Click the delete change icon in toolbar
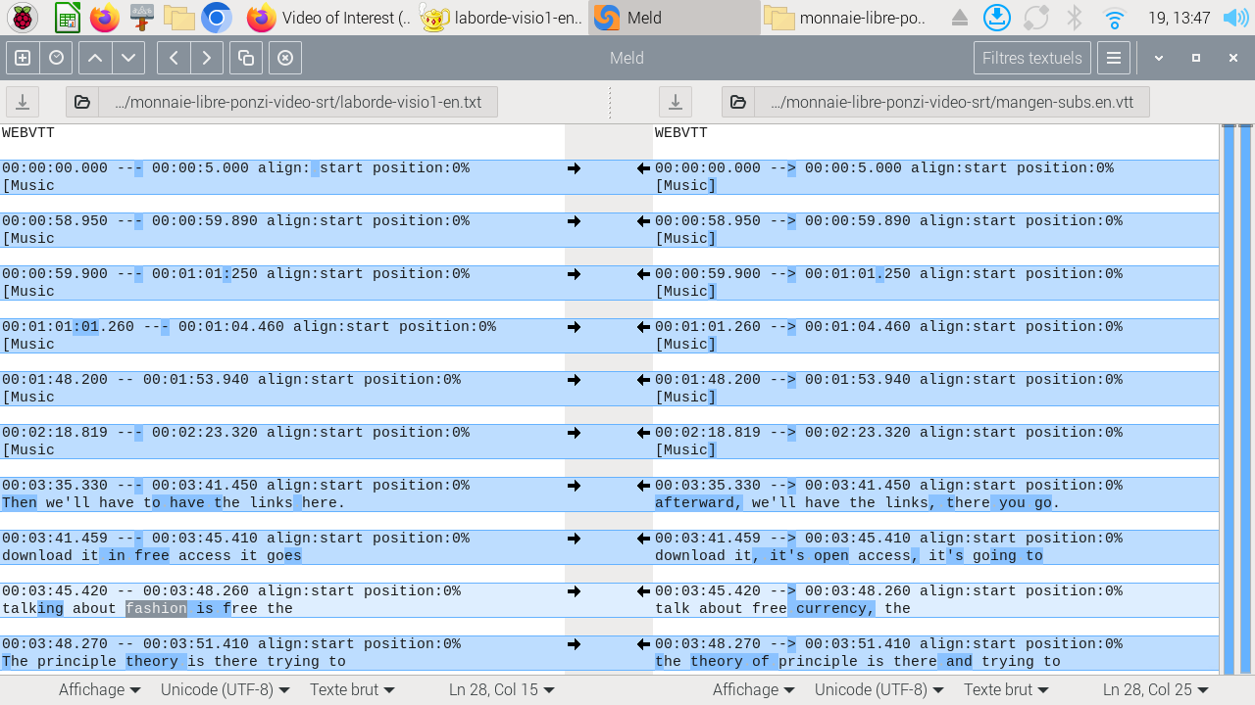This screenshot has width=1255, height=705. coord(285,58)
